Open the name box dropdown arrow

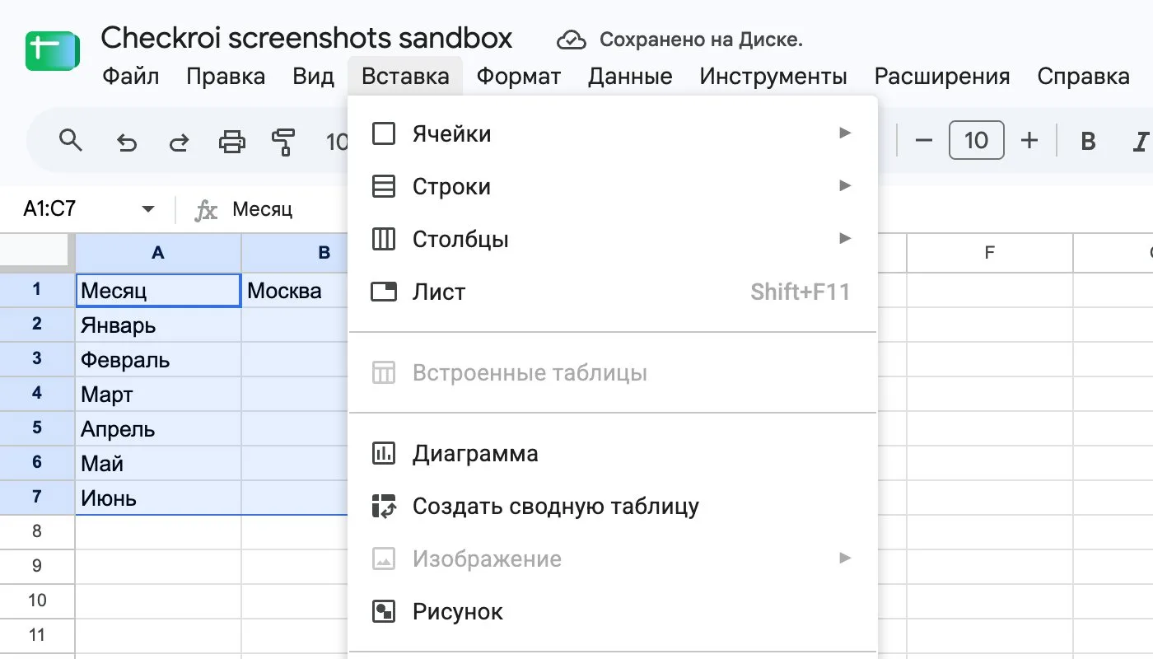coord(148,209)
